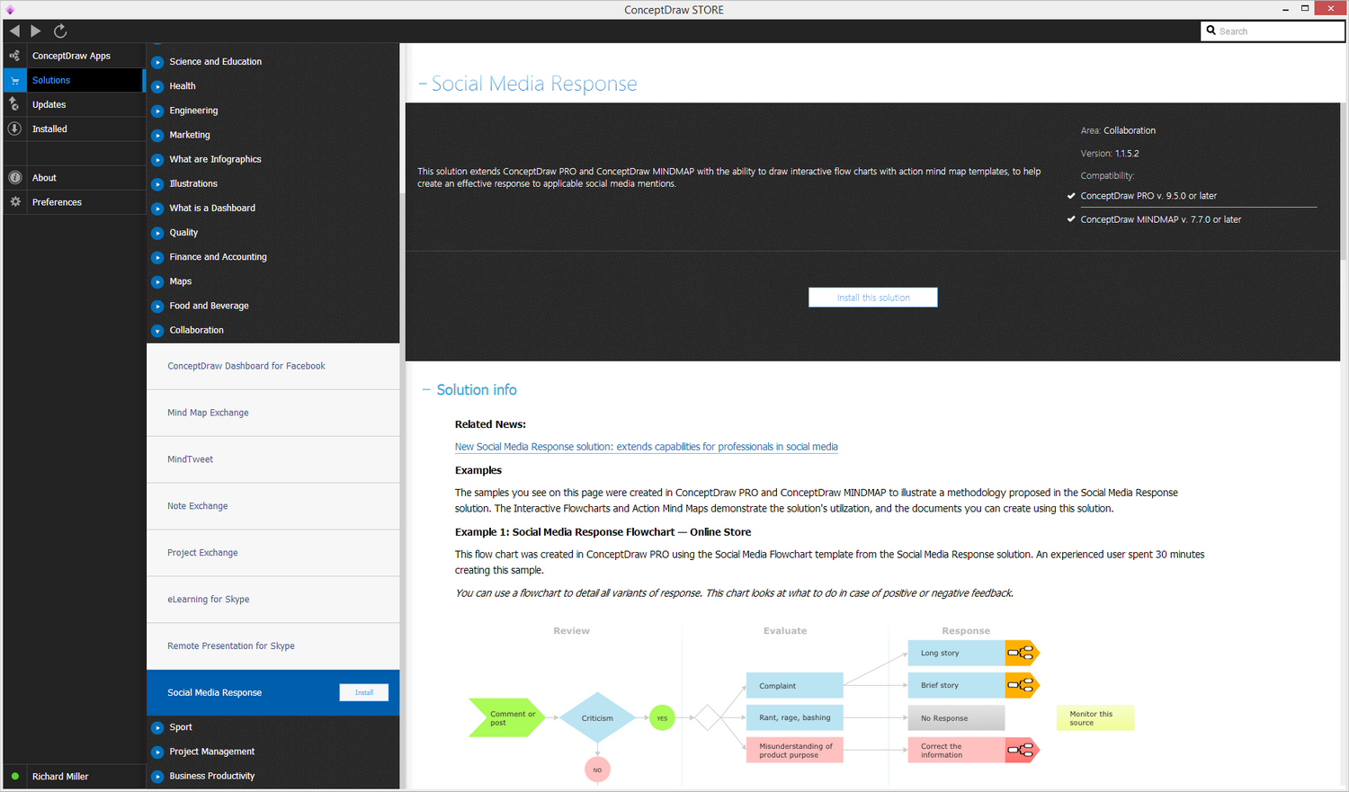The height and width of the screenshot is (792, 1349).
Task: Click the ConceptDraw PRO compatibility checkmark
Action: click(x=1071, y=196)
